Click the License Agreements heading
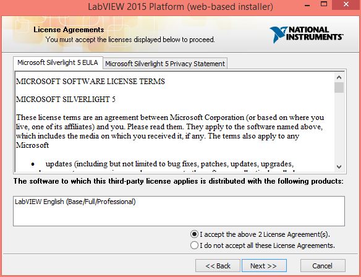The width and height of the screenshot is (361, 277). pyautogui.click(x=69, y=30)
